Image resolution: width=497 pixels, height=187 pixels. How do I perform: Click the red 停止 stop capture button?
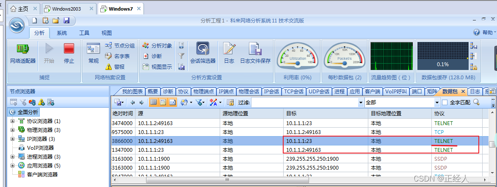[69, 54]
